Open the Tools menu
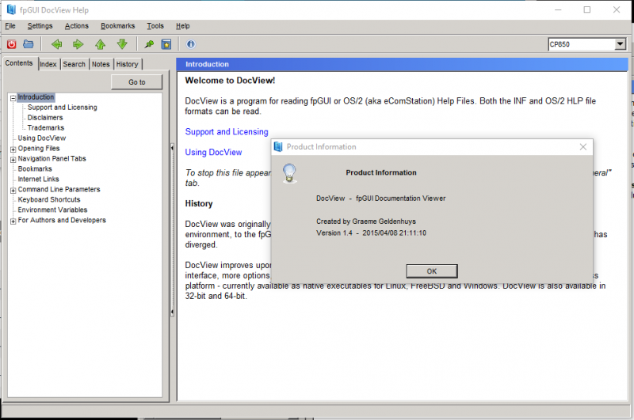 pos(155,26)
